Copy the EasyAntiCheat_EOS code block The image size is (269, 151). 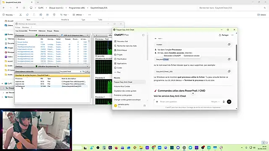(229, 71)
